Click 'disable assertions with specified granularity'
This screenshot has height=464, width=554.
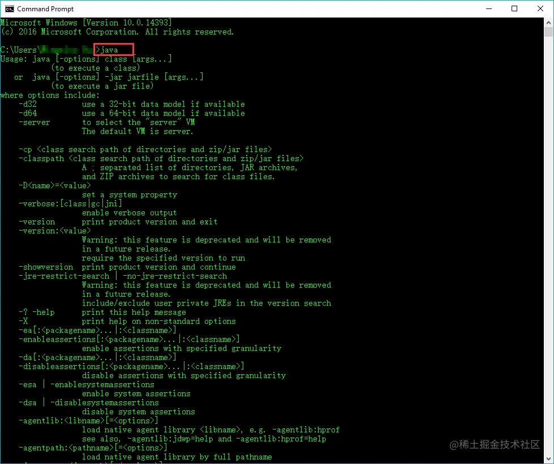coord(184,375)
